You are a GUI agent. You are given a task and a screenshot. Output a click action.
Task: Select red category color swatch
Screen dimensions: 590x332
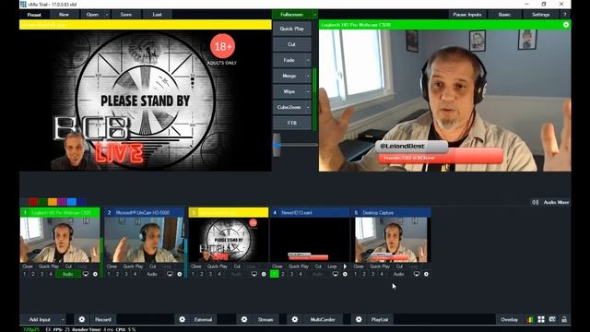(x=33, y=202)
